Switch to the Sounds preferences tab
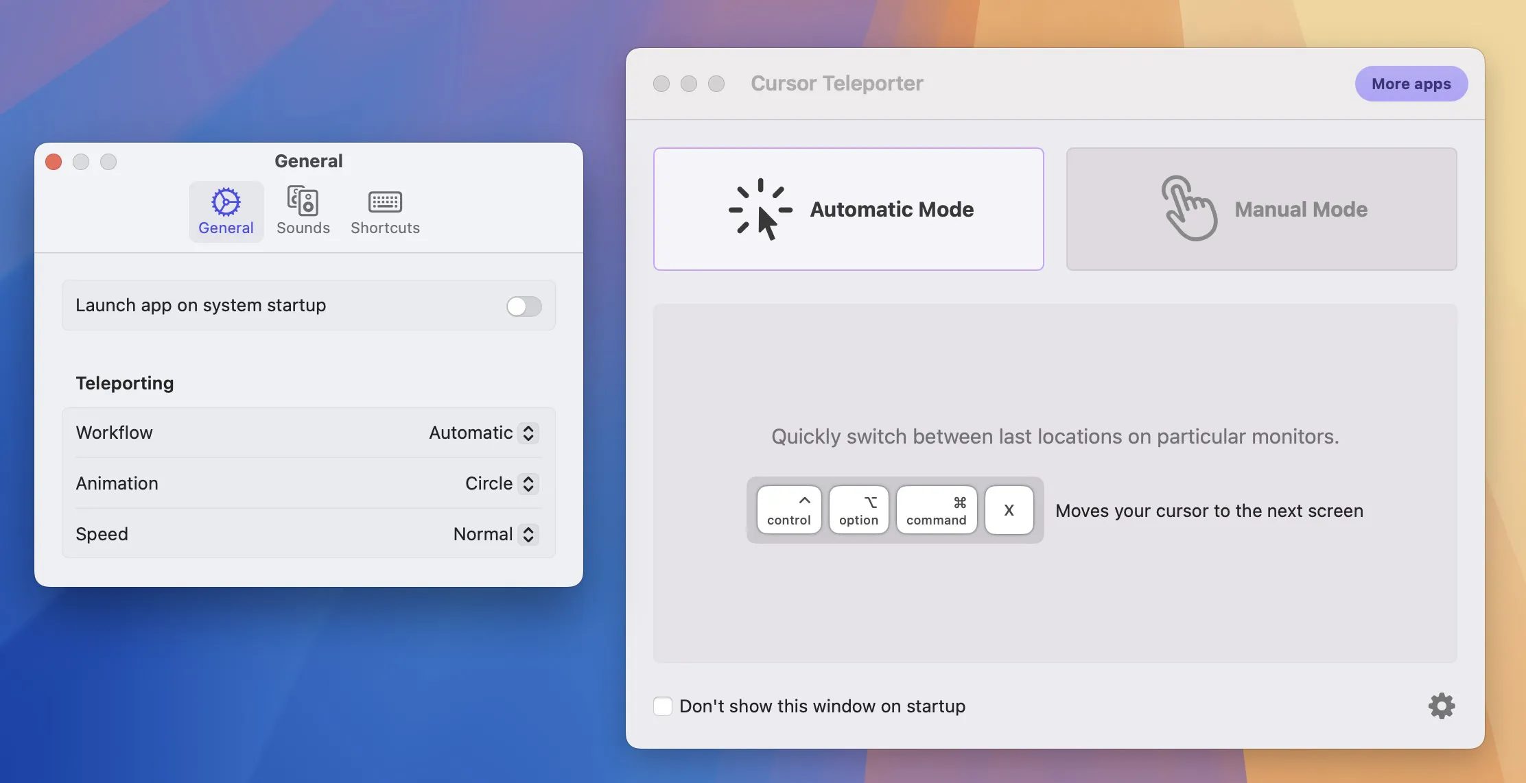1526x783 pixels. [303, 211]
